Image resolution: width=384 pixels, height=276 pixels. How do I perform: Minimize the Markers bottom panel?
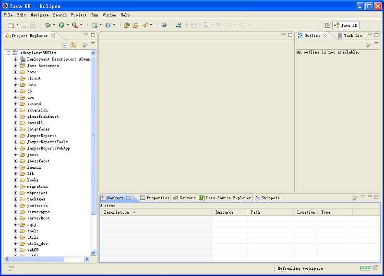click(x=370, y=196)
